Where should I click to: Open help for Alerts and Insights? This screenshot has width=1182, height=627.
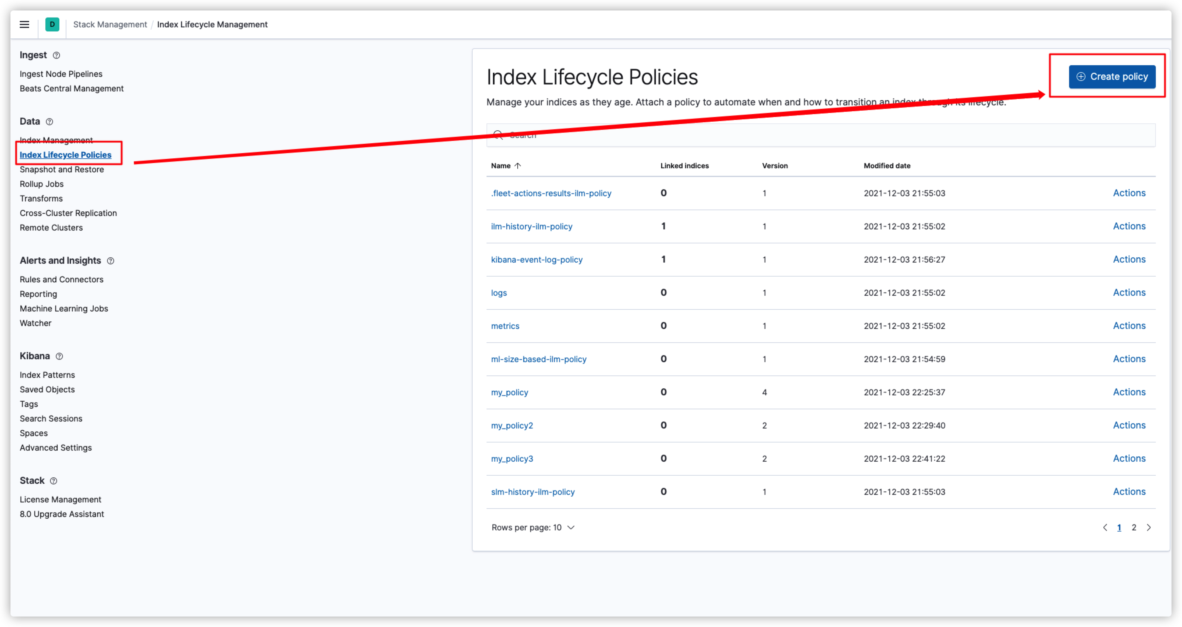click(x=111, y=261)
